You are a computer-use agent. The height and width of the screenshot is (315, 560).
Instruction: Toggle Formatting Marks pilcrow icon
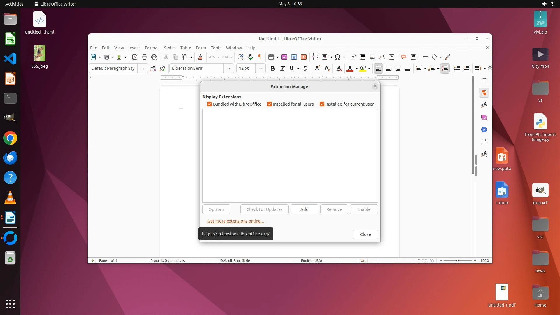(259, 57)
